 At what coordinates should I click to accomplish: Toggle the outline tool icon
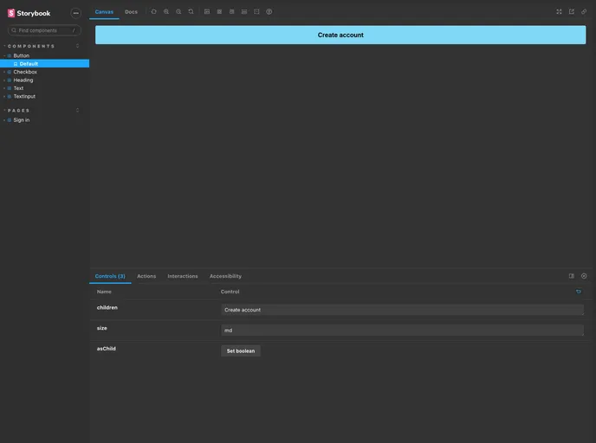coord(256,12)
